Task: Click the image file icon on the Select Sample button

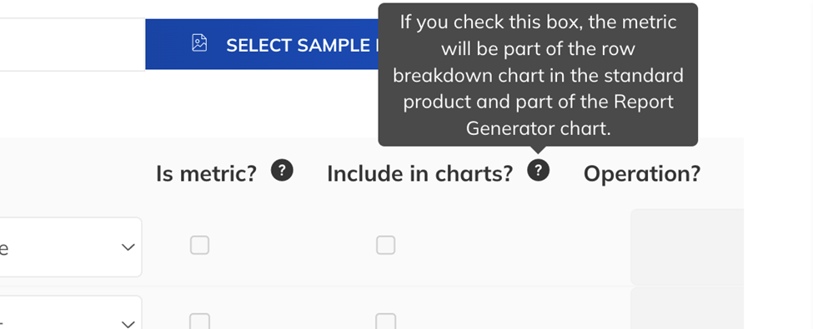Action: pyautogui.click(x=199, y=43)
